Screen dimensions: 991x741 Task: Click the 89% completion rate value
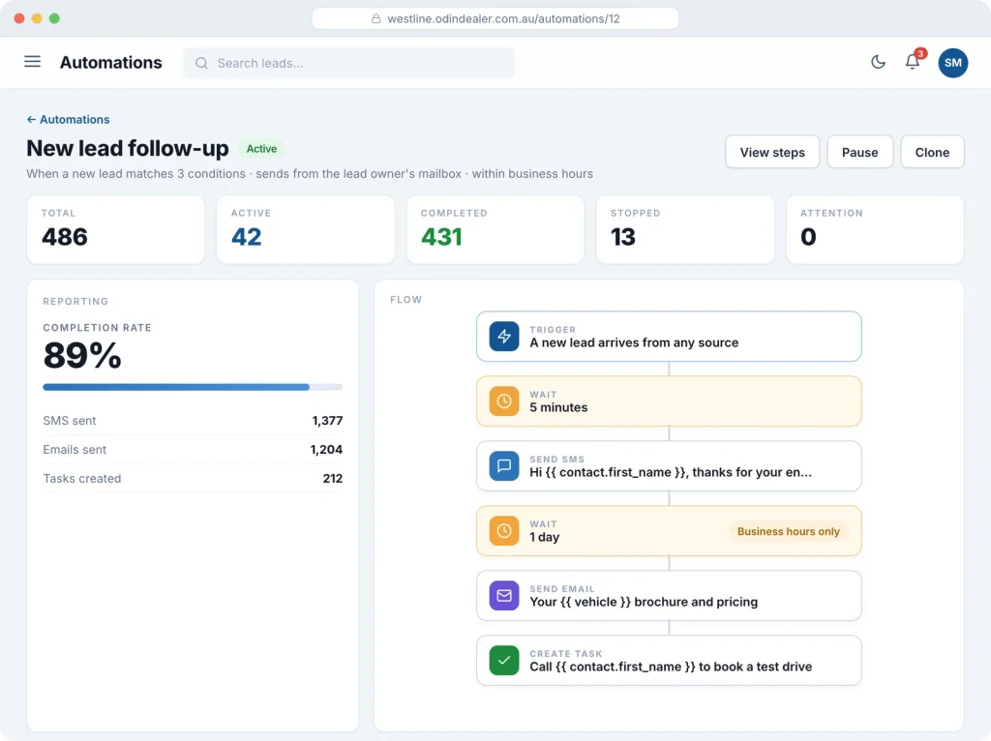click(x=82, y=355)
